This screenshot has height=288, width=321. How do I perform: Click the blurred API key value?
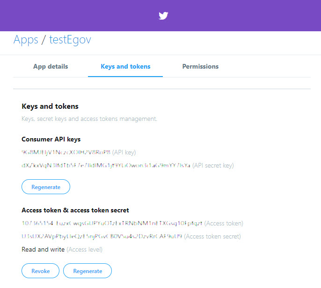66,152
